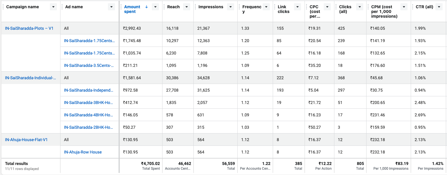Open CTR (all) column dropdown menu
Viewport: 447px width, 175px height.
coord(439,7)
